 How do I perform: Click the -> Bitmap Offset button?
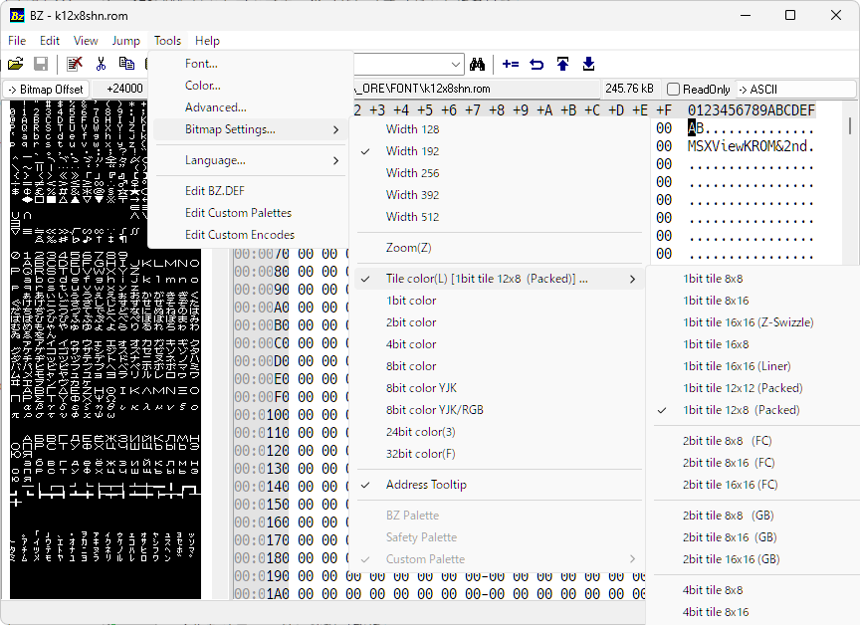(x=46, y=90)
